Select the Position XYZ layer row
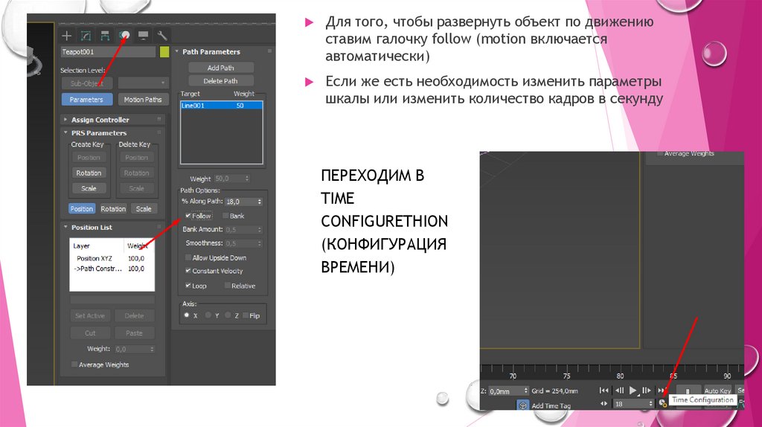The height and width of the screenshot is (427, 762). point(112,258)
